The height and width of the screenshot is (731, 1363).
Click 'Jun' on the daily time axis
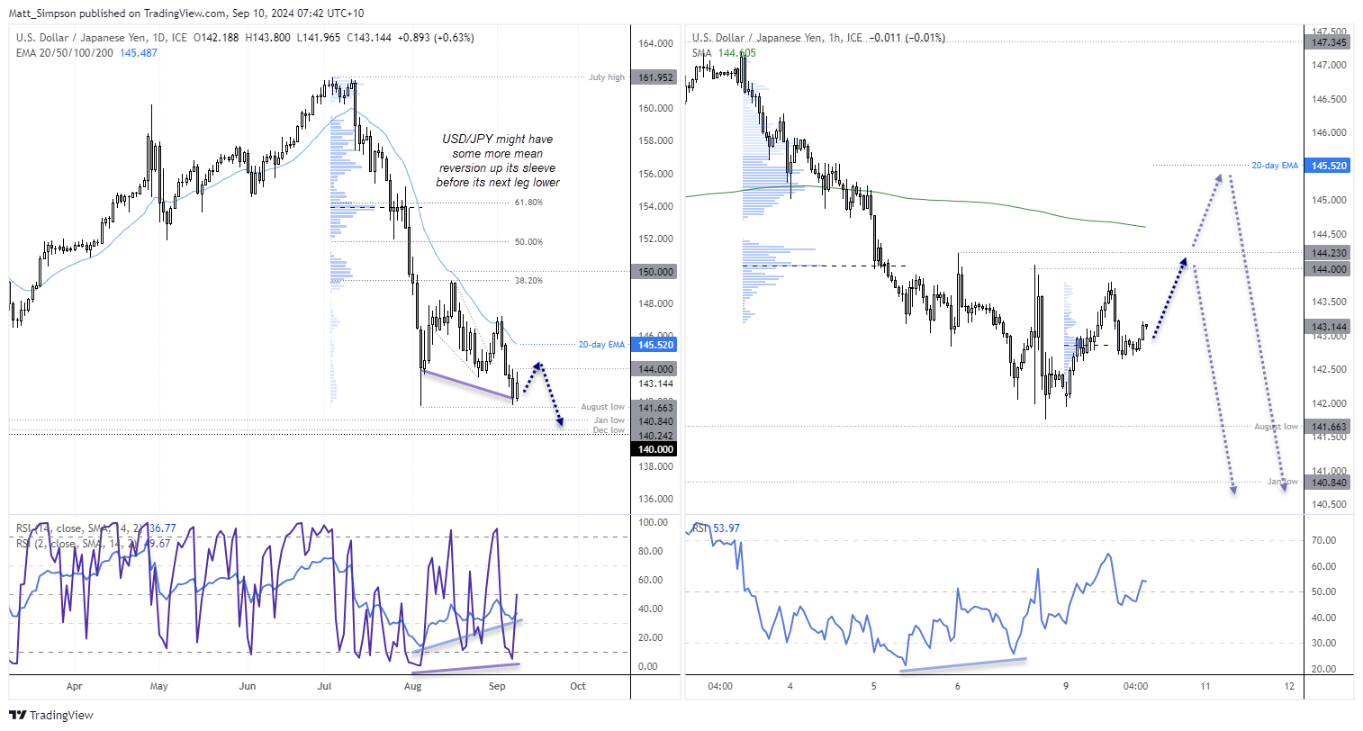tap(248, 686)
